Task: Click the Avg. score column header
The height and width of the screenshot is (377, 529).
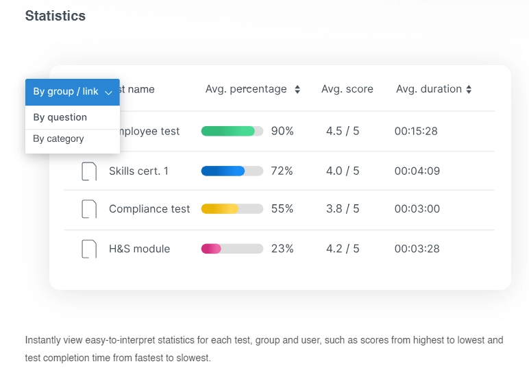Action: 347,89
